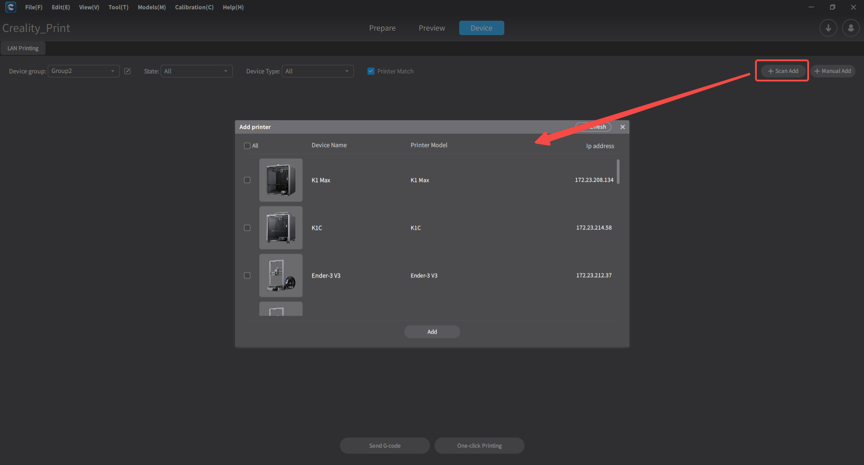Click the Ip address column header
Screen dimensions: 864x465
coord(600,146)
